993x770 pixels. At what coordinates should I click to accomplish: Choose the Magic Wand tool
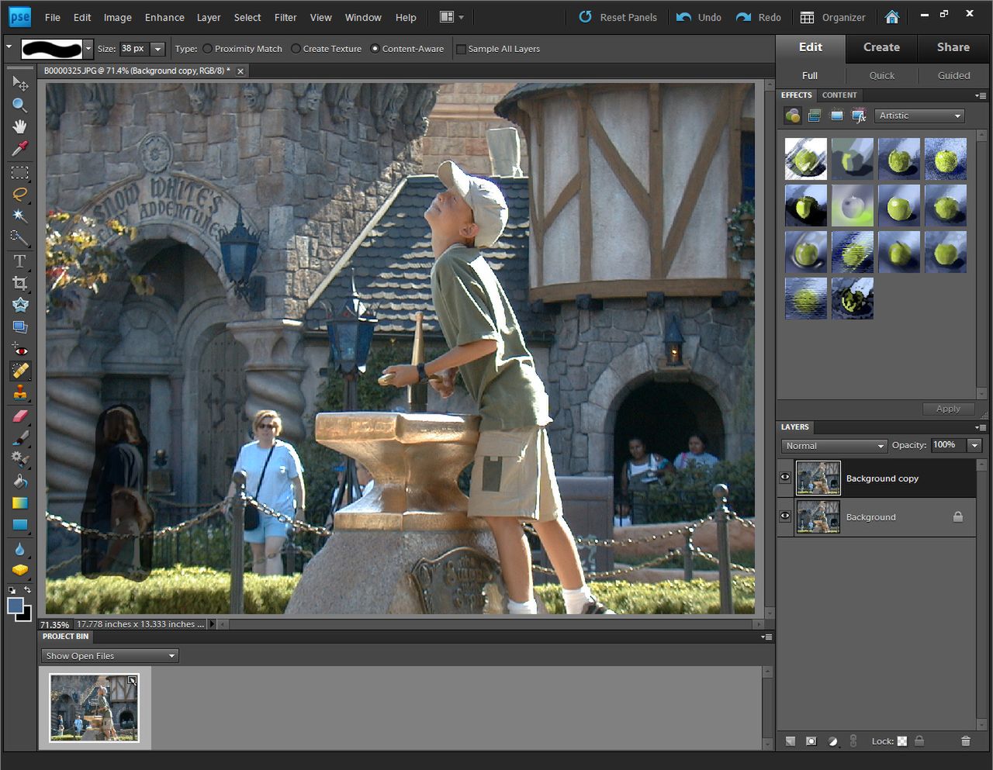pos(20,216)
